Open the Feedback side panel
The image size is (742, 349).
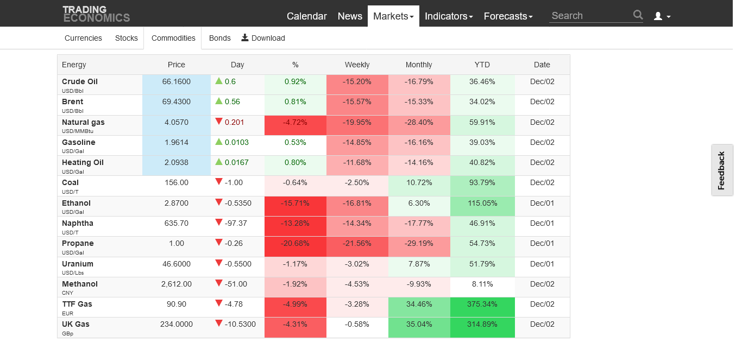(x=721, y=170)
